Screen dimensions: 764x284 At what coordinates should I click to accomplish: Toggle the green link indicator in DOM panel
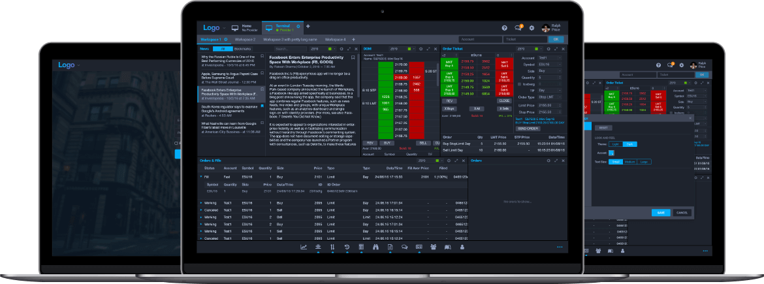coord(410,49)
